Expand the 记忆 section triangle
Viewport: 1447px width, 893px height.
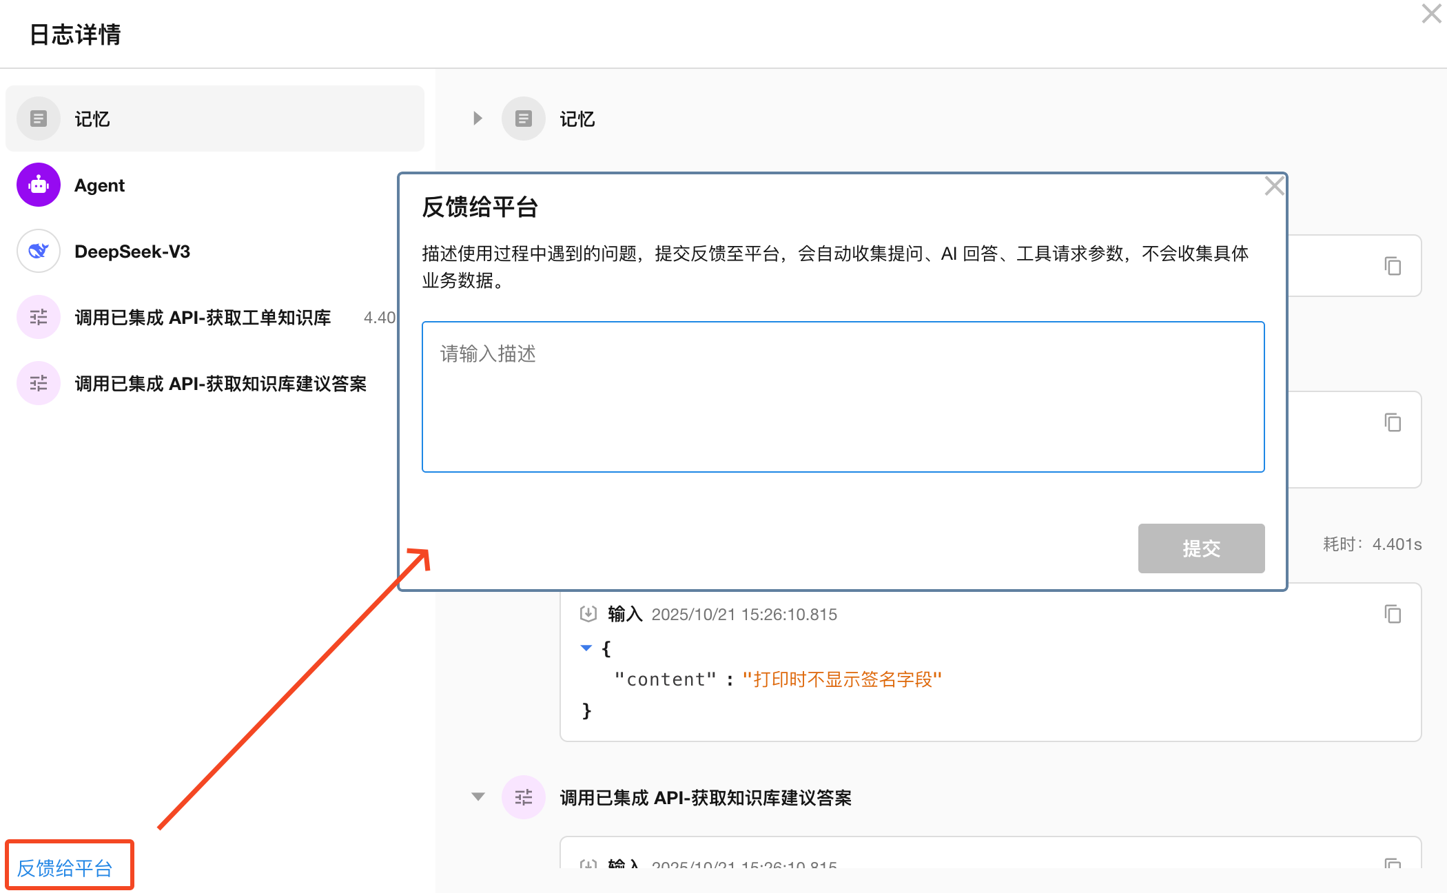tap(478, 119)
